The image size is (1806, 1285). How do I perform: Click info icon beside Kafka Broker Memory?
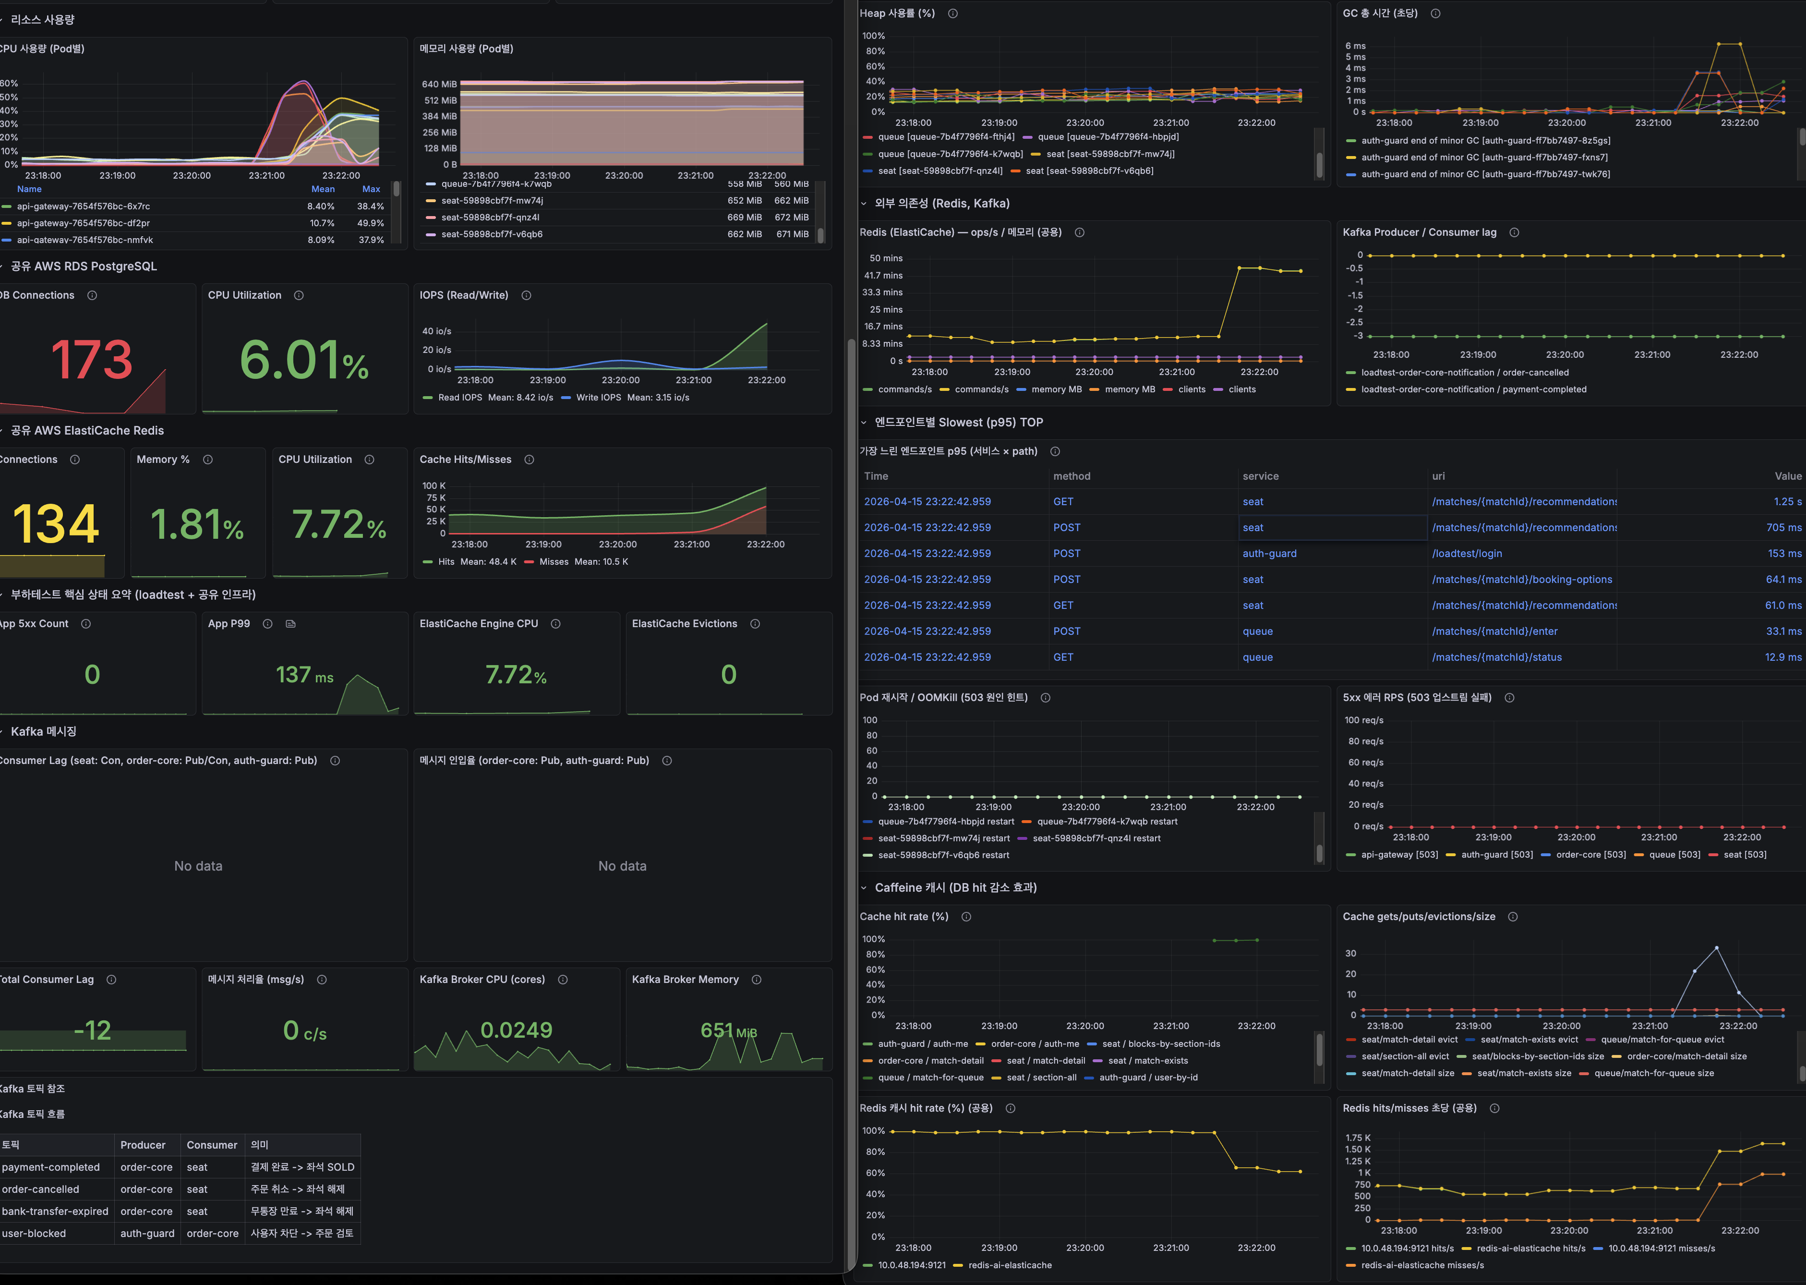[756, 980]
